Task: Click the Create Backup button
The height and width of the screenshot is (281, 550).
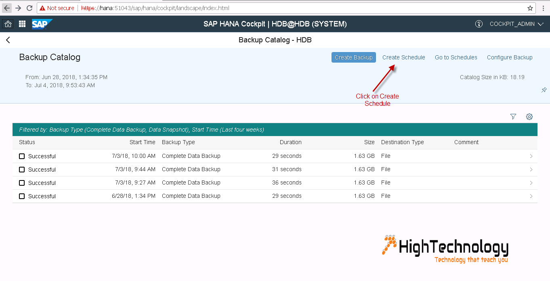Action: pyautogui.click(x=354, y=57)
